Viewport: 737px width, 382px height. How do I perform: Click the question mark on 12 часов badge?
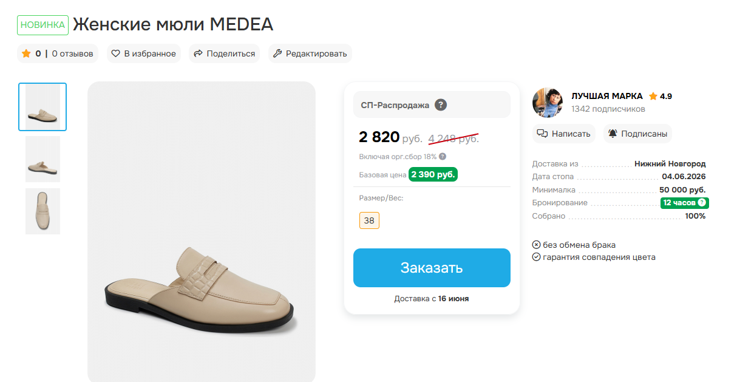pos(702,203)
